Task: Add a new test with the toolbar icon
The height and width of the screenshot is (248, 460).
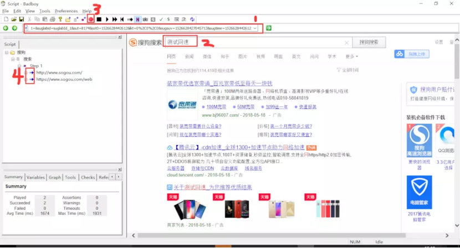Action: pyautogui.click(x=76, y=19)
